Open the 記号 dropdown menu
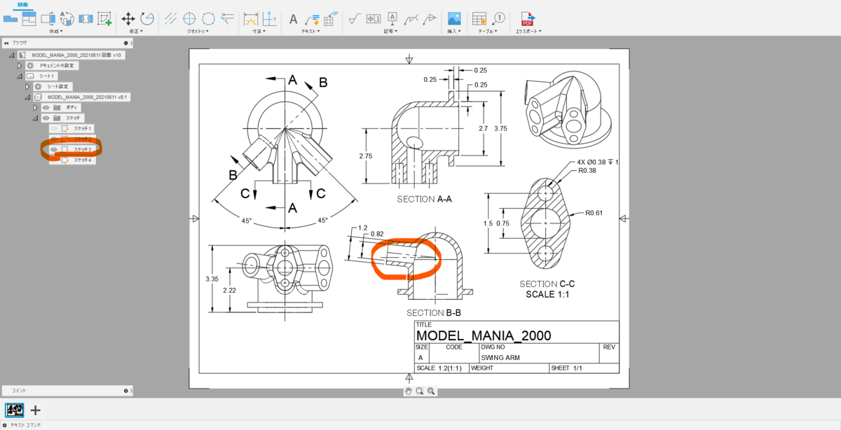The height and width of the screenshot is (430, 841). click(390, 31)
